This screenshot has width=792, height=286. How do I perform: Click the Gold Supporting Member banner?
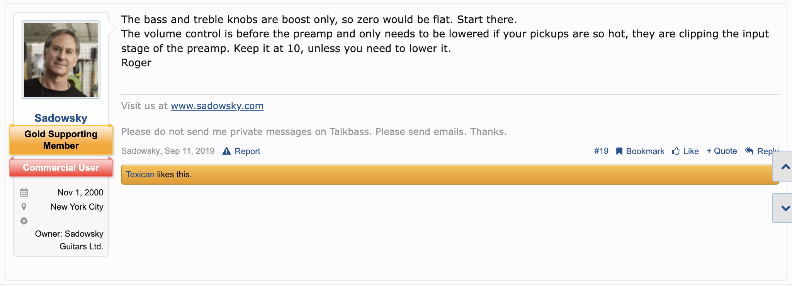(x=61, y=140)
